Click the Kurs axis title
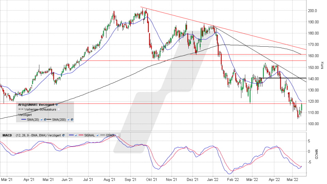The height and width of the screenshot is (184, 327). point(323,65)
